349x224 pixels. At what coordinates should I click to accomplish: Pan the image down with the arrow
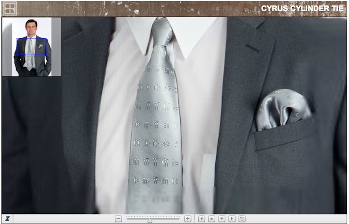click(222, 219)
